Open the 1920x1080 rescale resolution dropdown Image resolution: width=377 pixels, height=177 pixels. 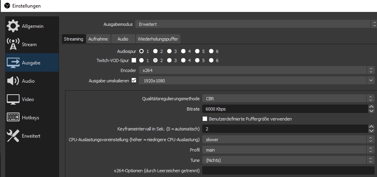pyautogui.click(x=257, y=81)
